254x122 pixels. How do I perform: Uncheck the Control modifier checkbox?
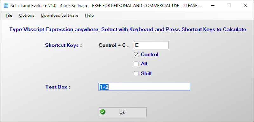pos(136,55)
